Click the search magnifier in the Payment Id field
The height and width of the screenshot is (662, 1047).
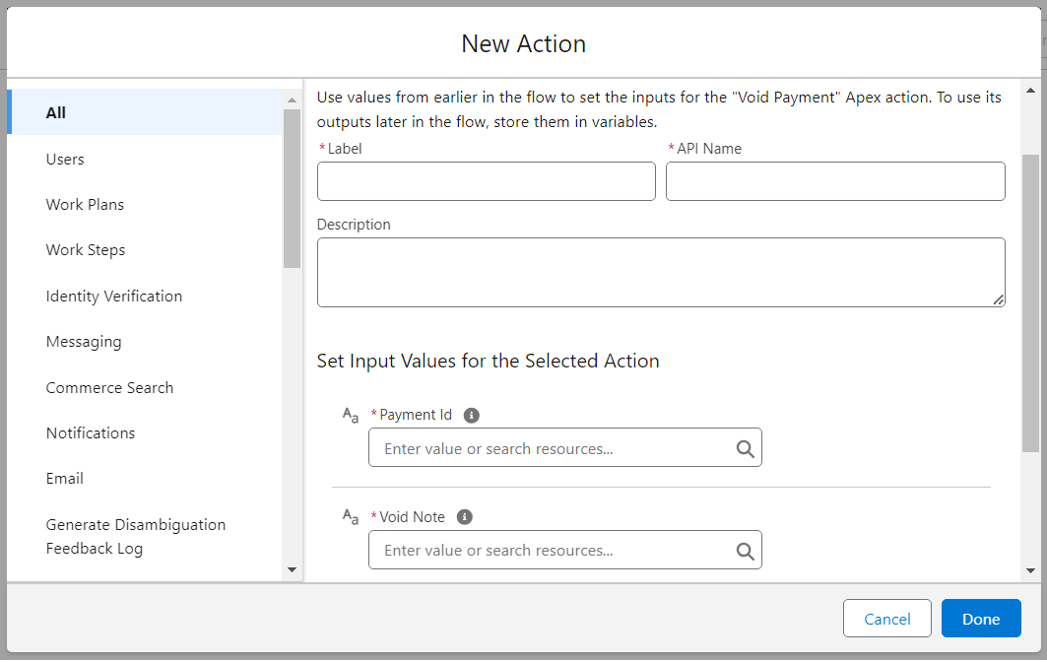746,449
